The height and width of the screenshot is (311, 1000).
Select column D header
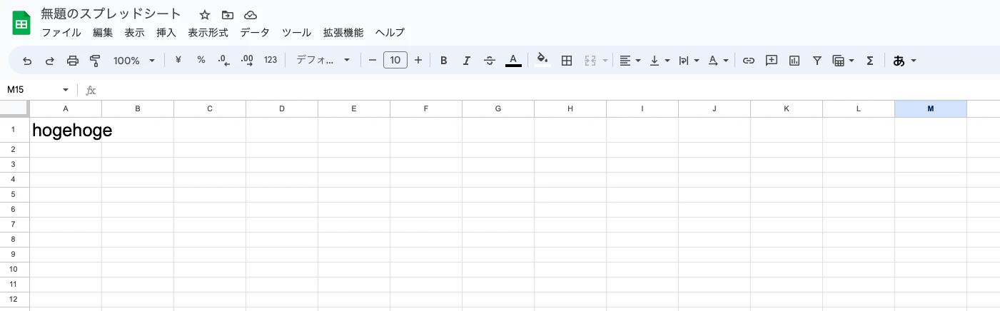(x=282, y=108)
